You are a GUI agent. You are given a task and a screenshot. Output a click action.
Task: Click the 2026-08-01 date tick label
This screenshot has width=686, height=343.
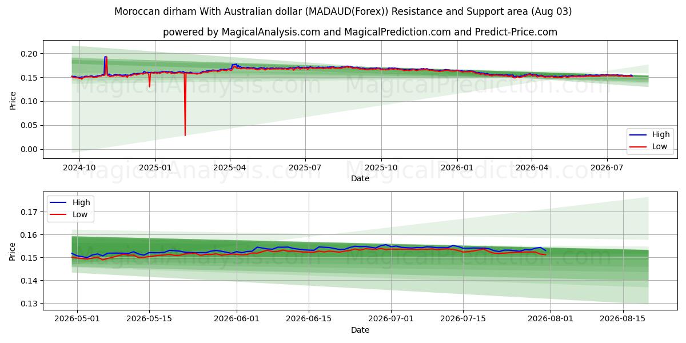pos(550,320)
